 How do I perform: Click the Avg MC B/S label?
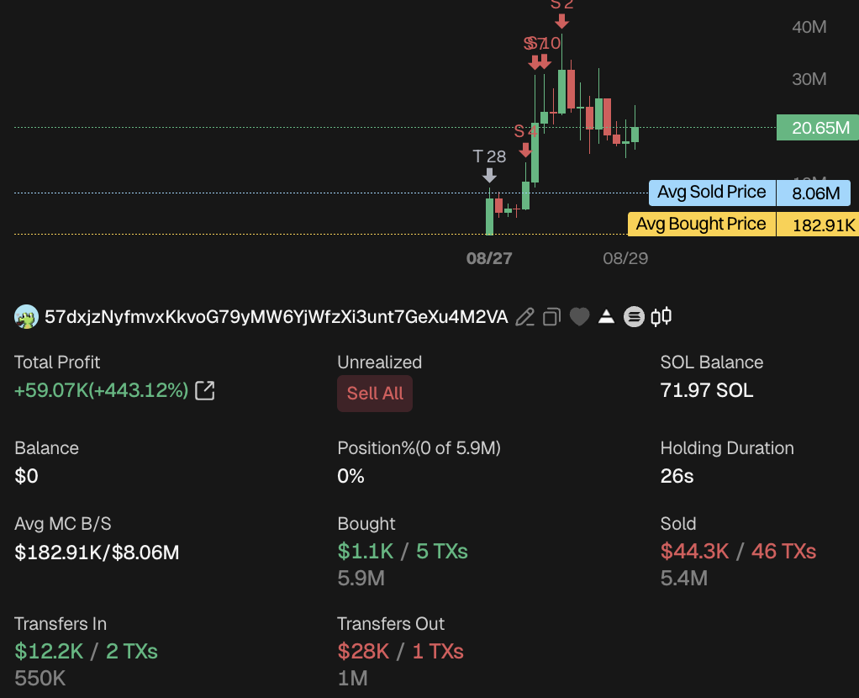coord(62,524)
